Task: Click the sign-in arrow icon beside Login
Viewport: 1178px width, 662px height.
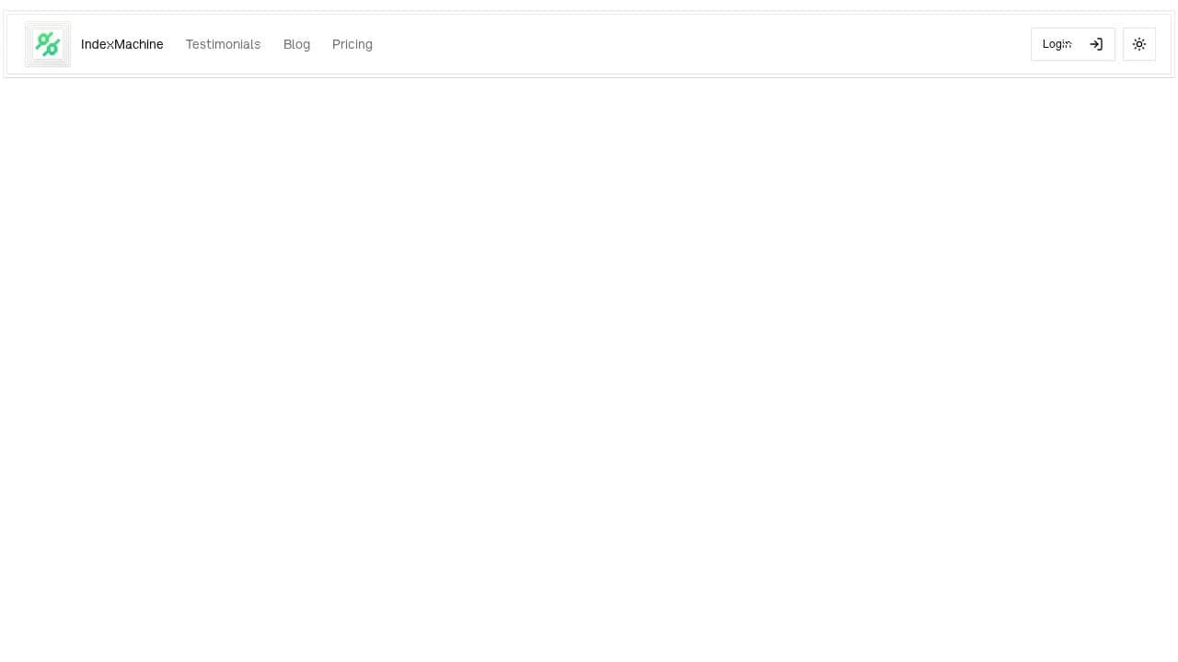Action: [x=1095, y=43]
